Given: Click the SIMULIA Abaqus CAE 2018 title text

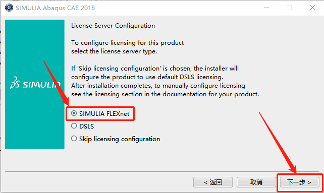Looking at the screenshot, I should (55, 8).
